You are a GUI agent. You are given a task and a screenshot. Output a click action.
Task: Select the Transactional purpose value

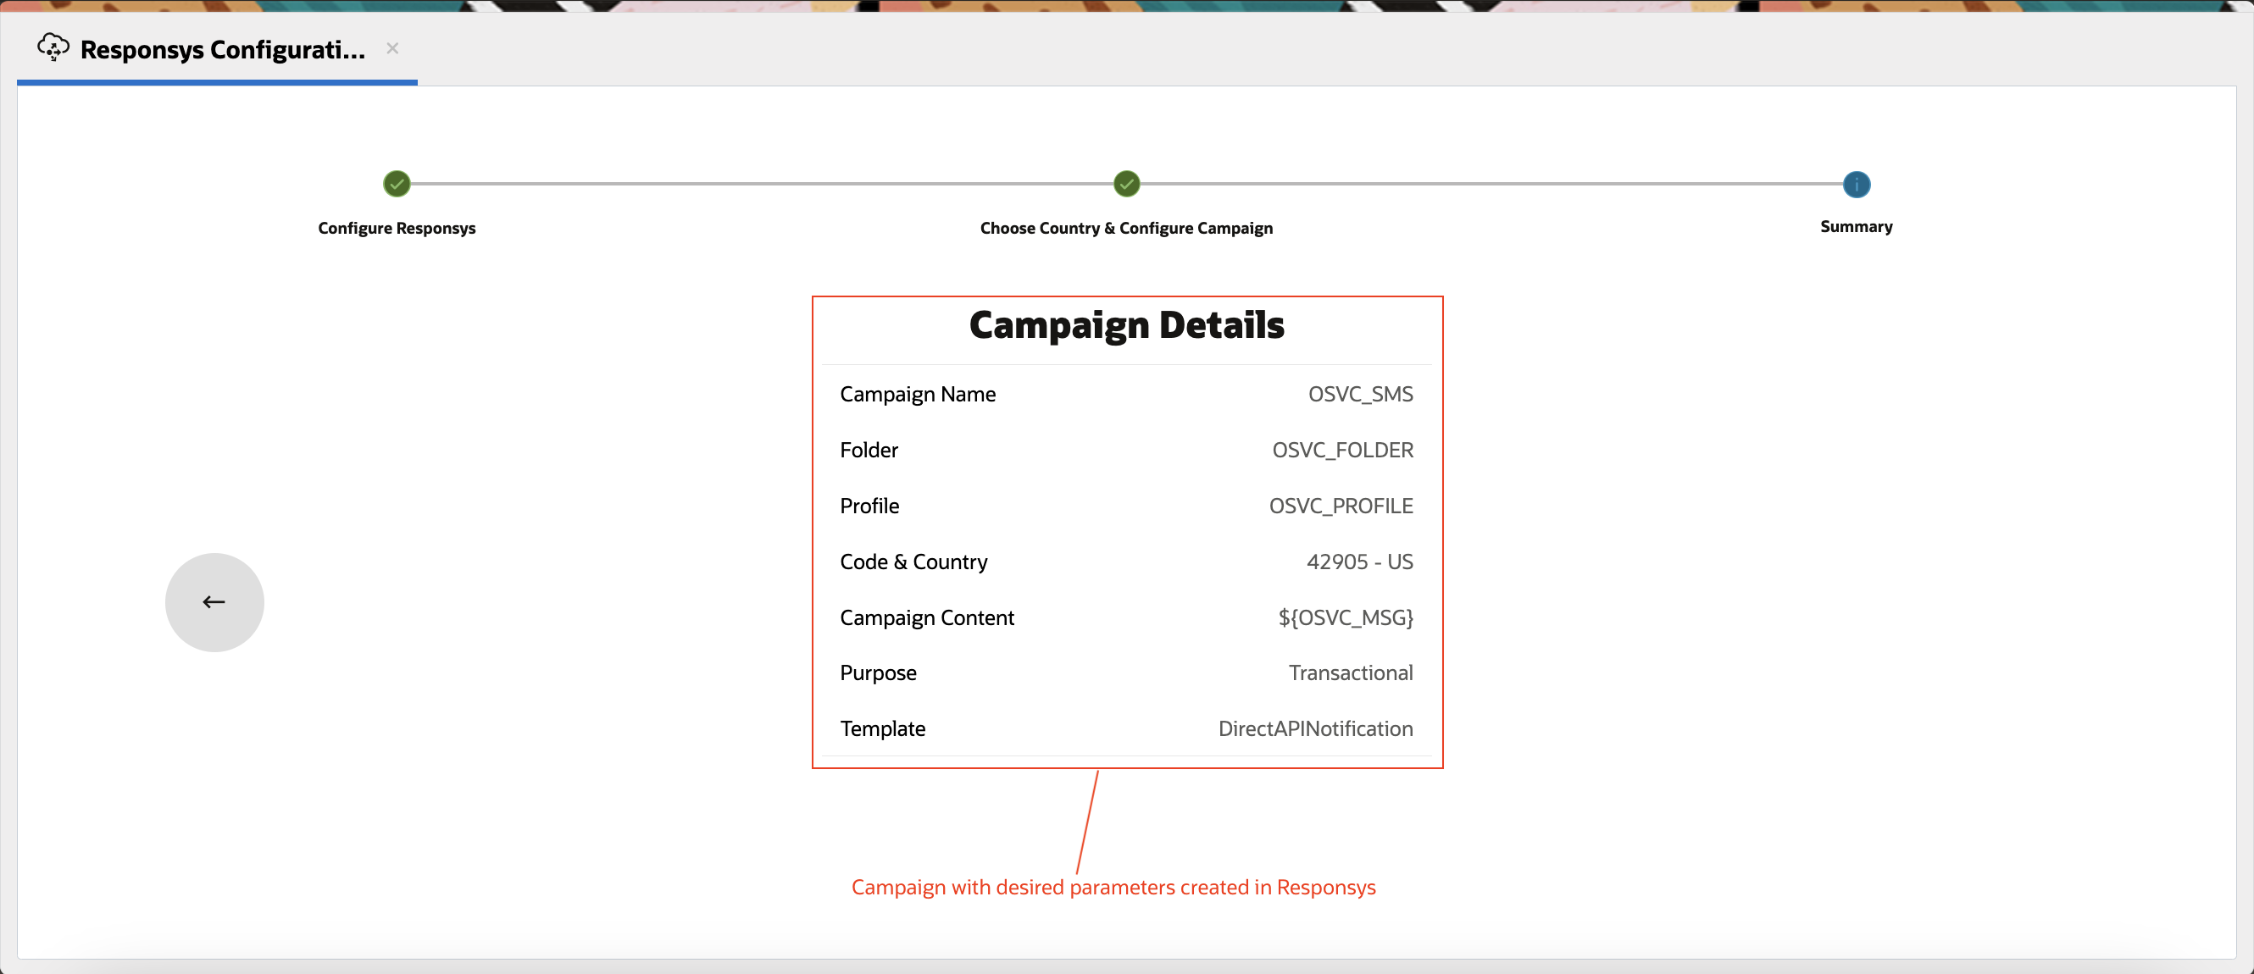(x=1350, y=673)
